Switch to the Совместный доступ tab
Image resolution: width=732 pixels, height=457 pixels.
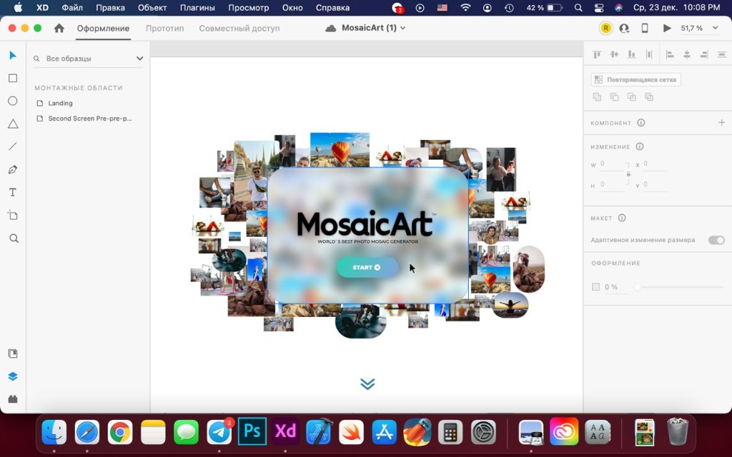pyautogui.click(x=239, y=29)
